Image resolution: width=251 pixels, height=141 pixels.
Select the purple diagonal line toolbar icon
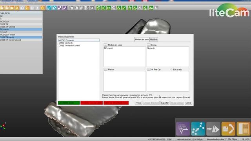(65, 8)
